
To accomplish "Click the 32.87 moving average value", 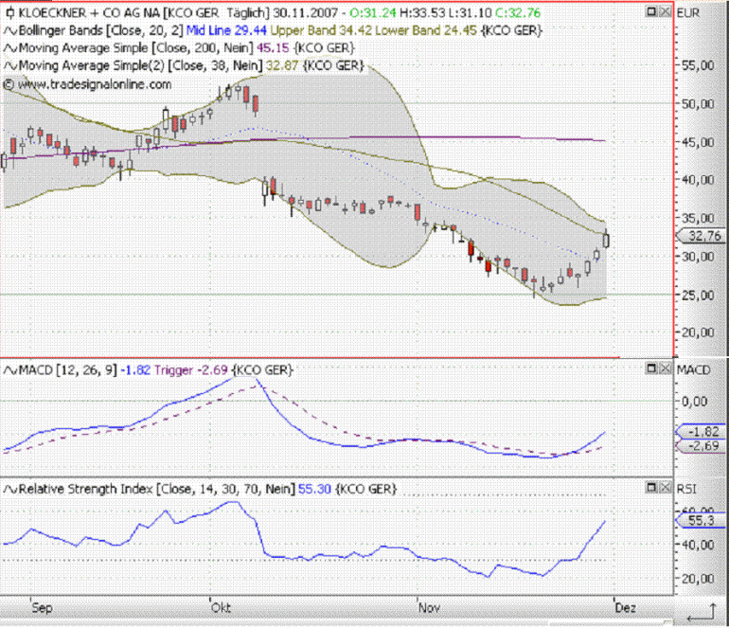I will (x=282, y=65).
